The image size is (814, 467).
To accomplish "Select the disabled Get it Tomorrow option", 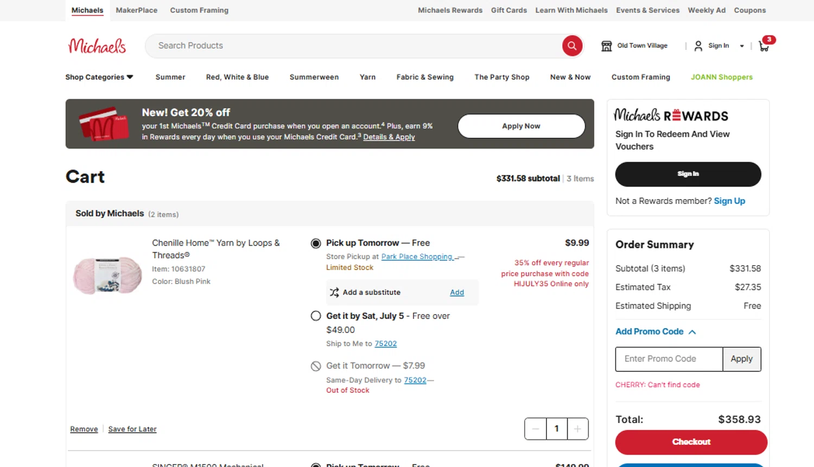I will [316, 366].
